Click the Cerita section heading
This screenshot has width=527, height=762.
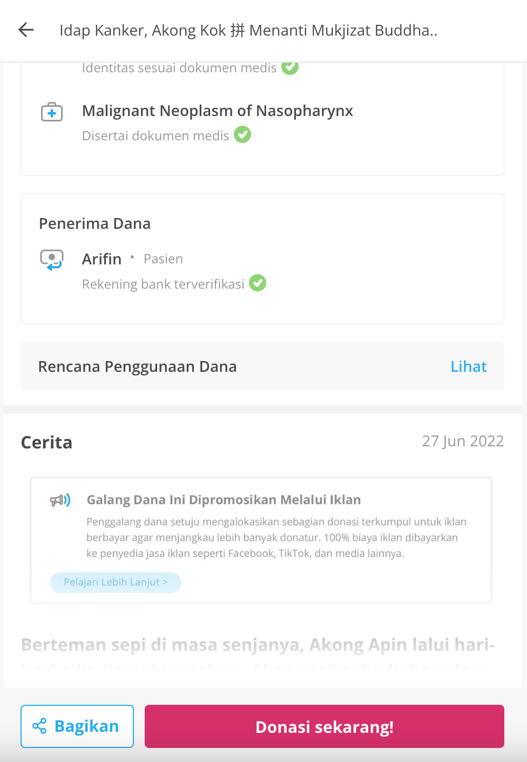coord(46,443)
